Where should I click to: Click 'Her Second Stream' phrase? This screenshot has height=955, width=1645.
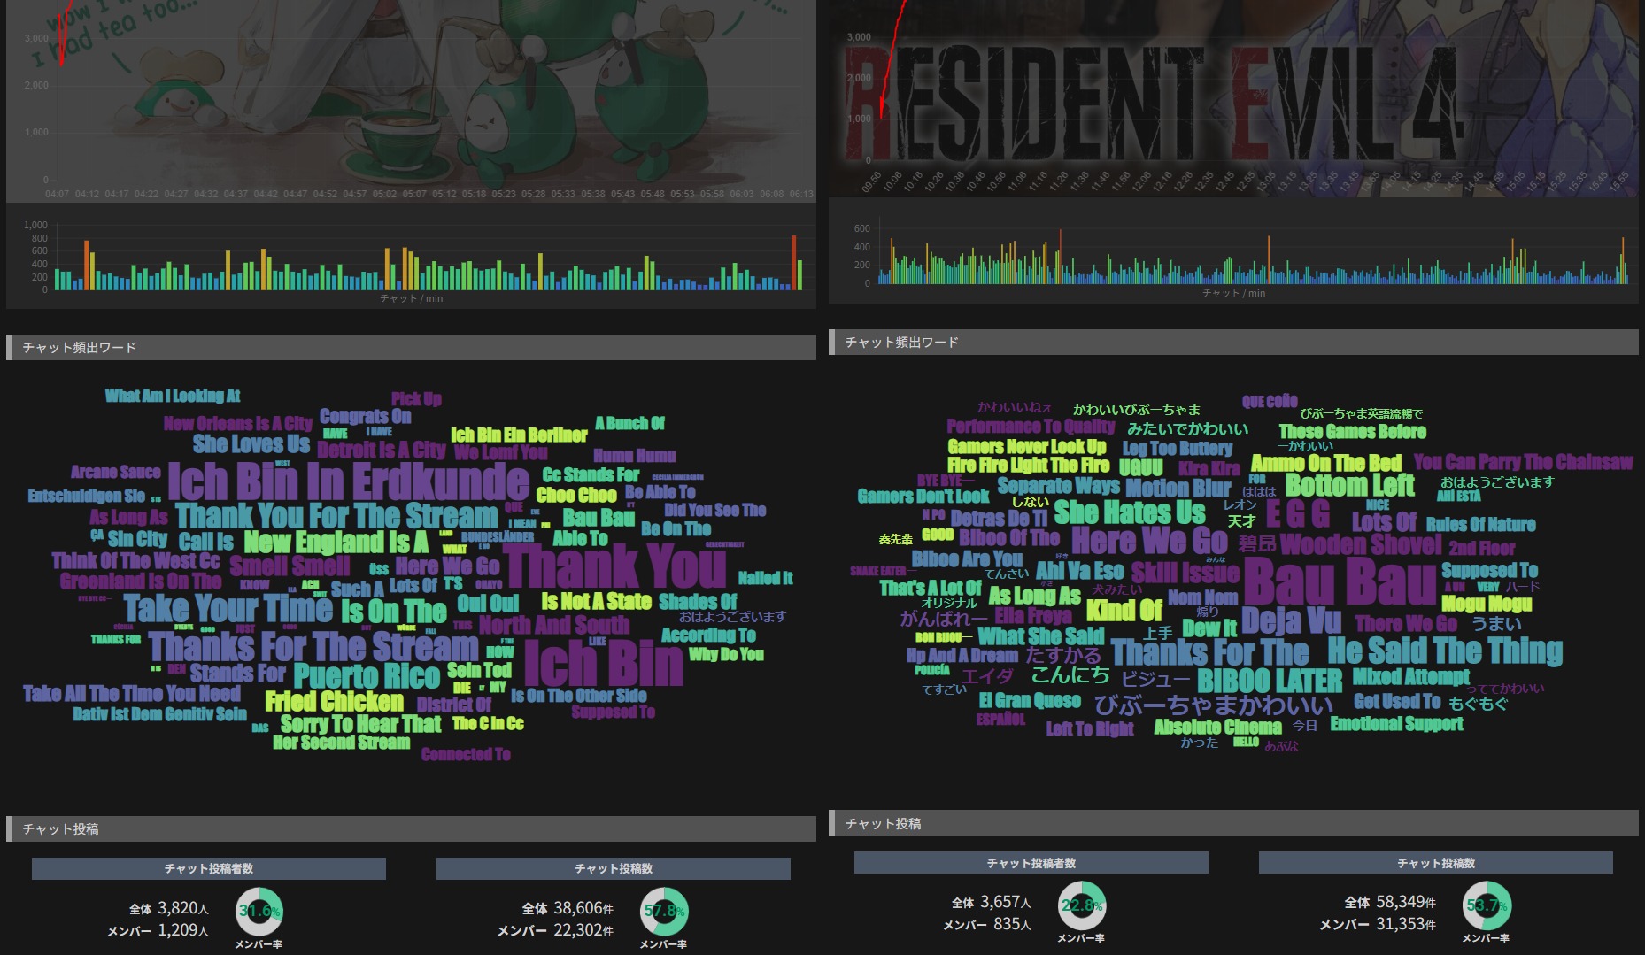pos(342,743)
